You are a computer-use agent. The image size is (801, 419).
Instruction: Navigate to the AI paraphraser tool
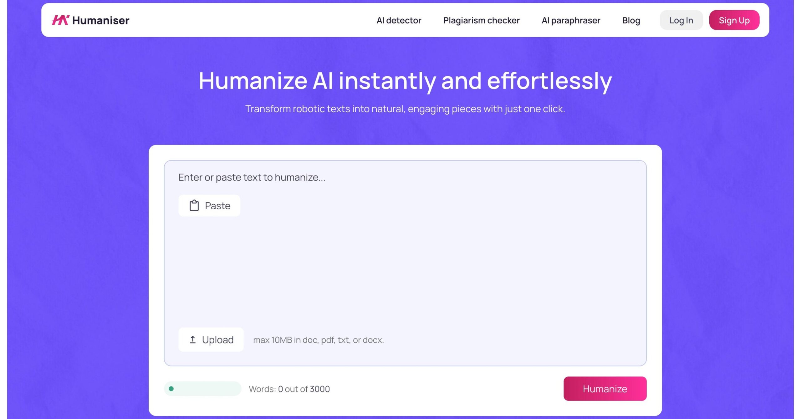[x=571, y=20]
